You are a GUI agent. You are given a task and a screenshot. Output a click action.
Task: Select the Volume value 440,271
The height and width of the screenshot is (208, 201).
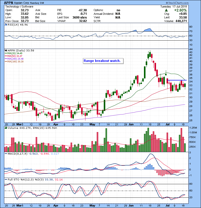(x=181, y=21)
